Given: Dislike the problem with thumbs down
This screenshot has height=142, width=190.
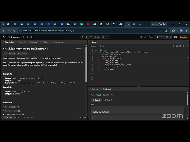Looking at the screenshot, I should click(x=11, y=117).
